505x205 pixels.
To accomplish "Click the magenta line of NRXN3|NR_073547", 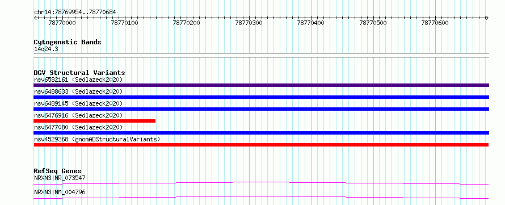I will tap(261, 183).
